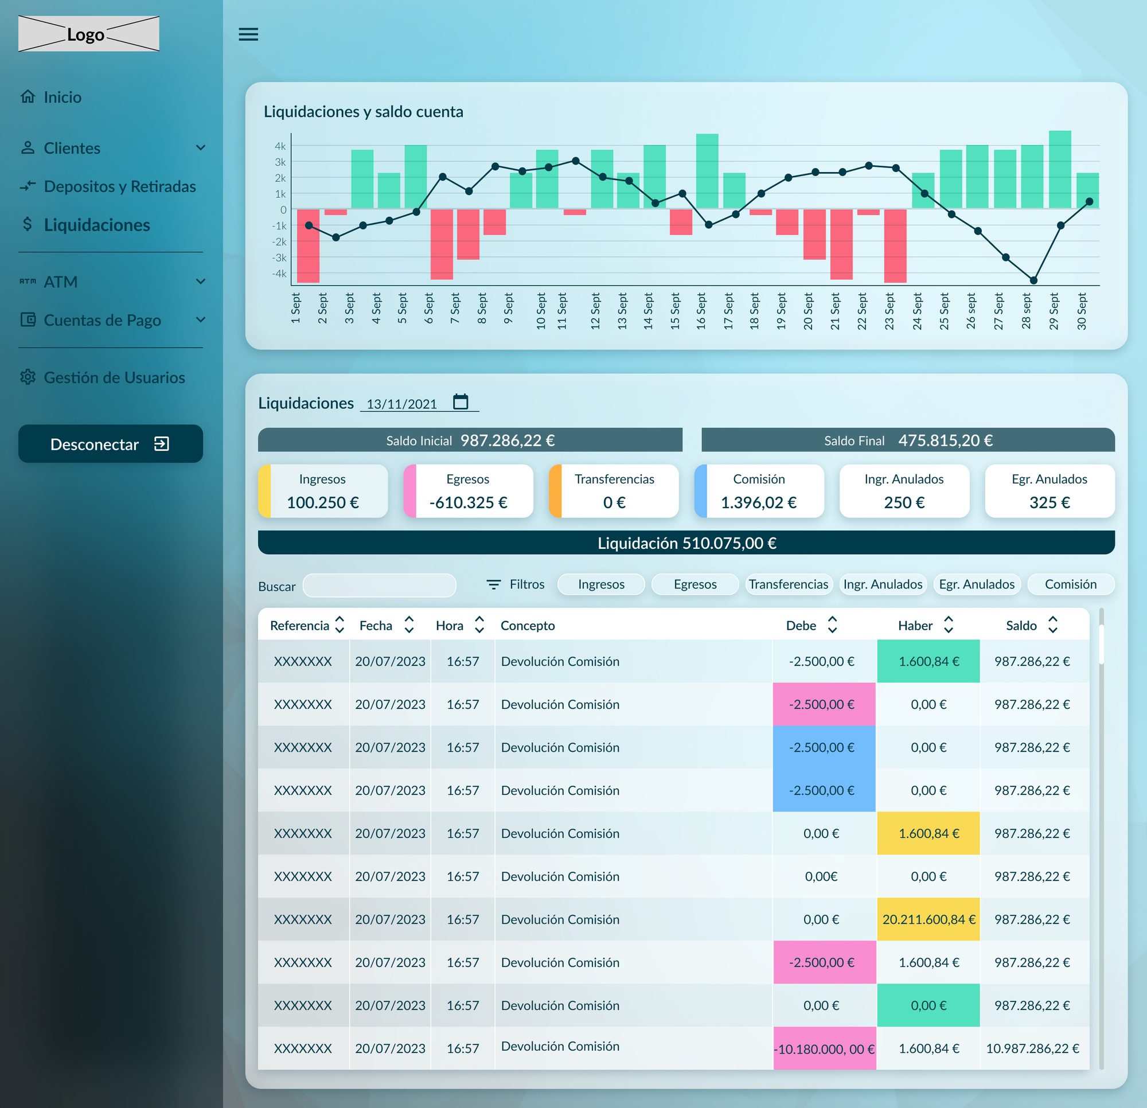Open the calendar date picker icon

click(461, 401)
